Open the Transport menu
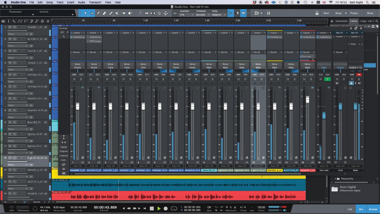380x214 pixels. click(95, 2)
